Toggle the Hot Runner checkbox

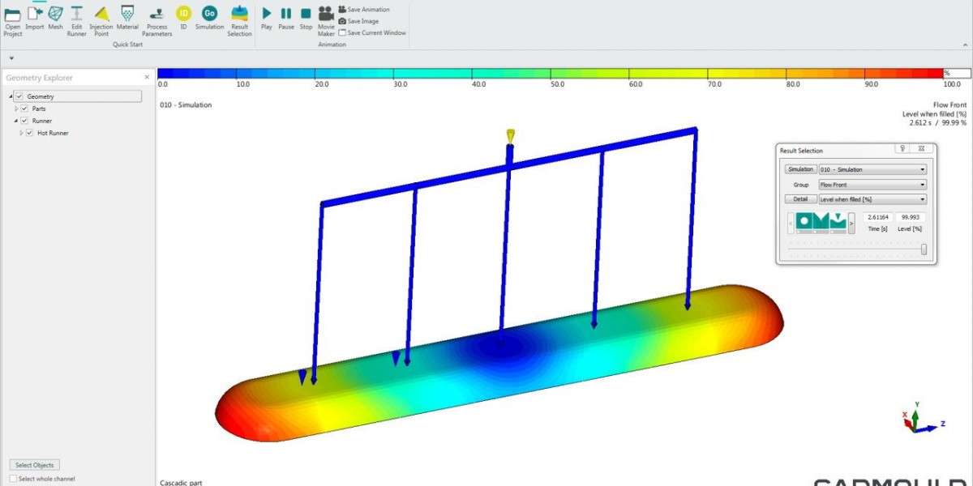29,133
